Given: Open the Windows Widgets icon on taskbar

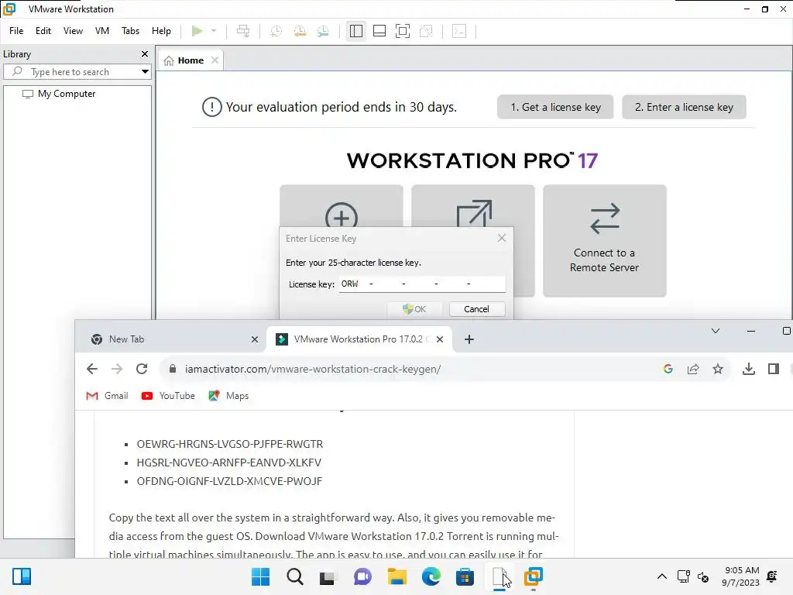Looking at the screenshot, I should [22, 576].
